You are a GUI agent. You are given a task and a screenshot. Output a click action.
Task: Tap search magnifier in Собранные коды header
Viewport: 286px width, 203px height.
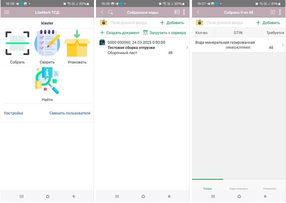pos(110,12)
